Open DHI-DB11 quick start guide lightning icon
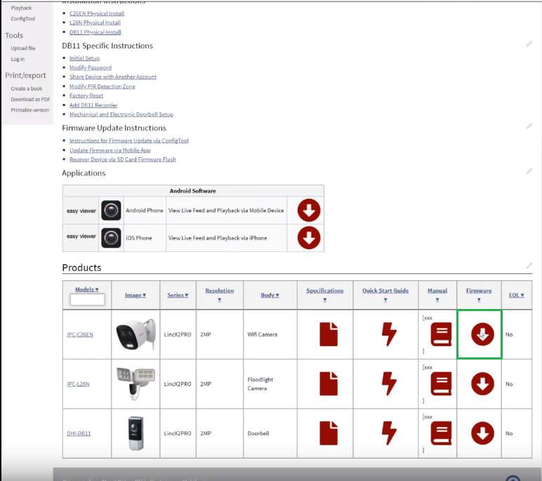Screen dimensions: 542x481 click(x=389, y=433)
